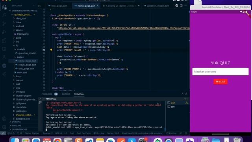Open the Manage gear icon
This screenshot has width=252, height=142.
(x=4, y=127)
